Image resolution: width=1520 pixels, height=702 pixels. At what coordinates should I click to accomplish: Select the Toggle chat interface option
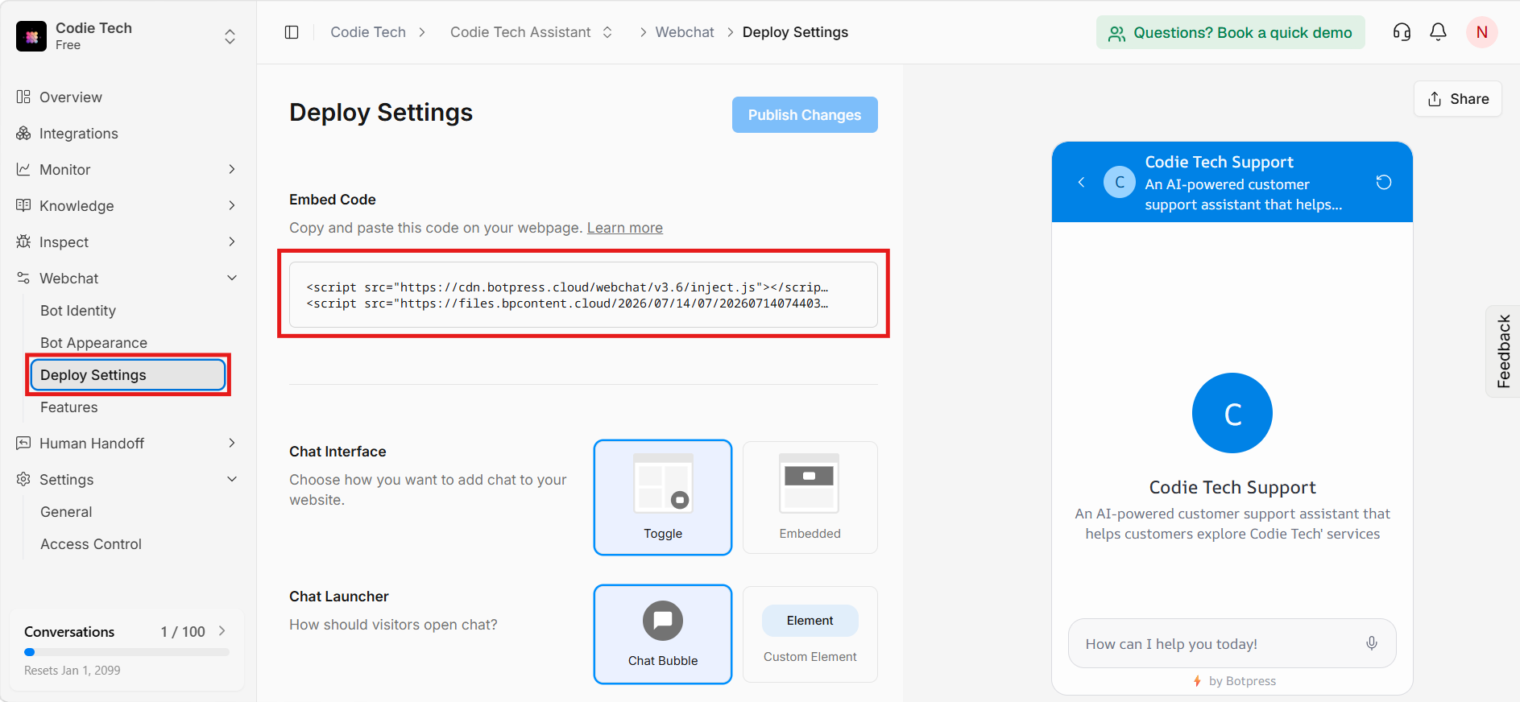click(x=663, y=498)
